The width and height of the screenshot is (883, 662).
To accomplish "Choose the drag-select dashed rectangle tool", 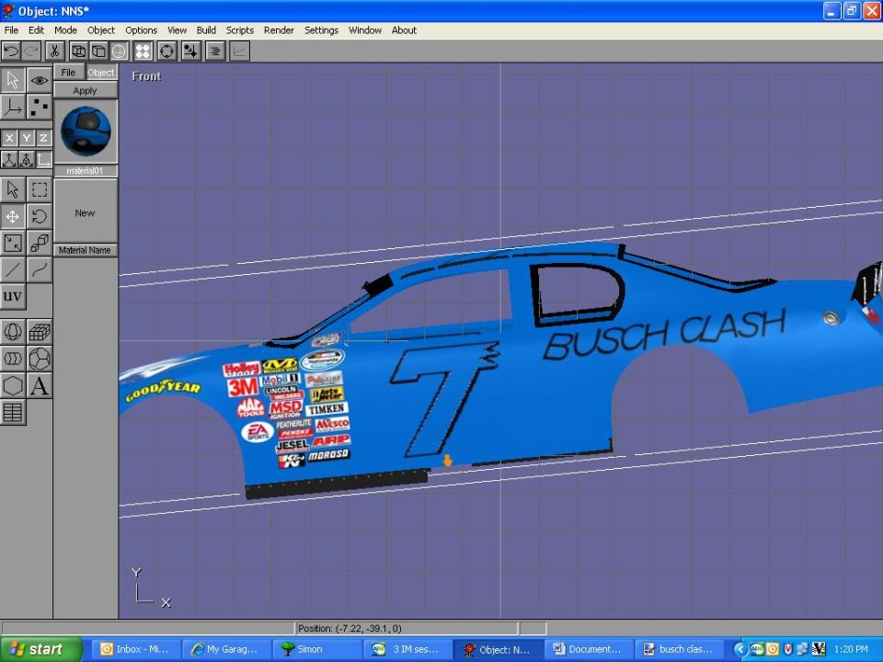I will click(x=40, y=189).
